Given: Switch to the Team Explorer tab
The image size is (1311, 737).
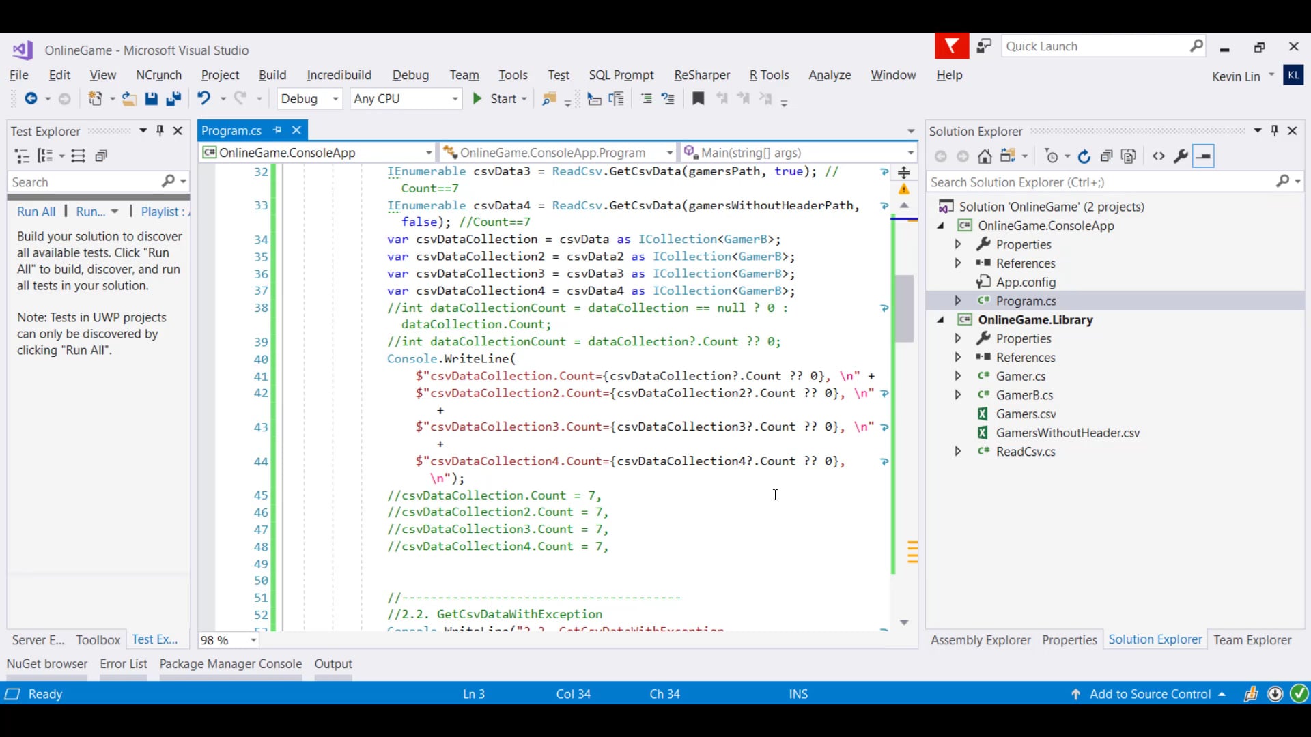Looking at the screenshot, I should tap(1252, 640).
